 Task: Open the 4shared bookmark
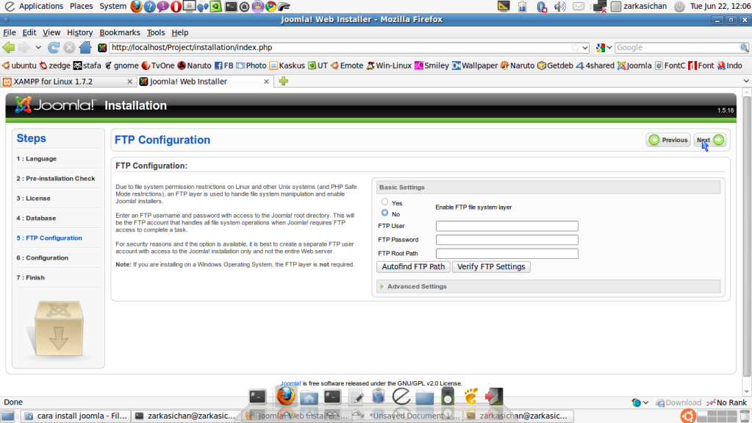click(x=595, y=65)
